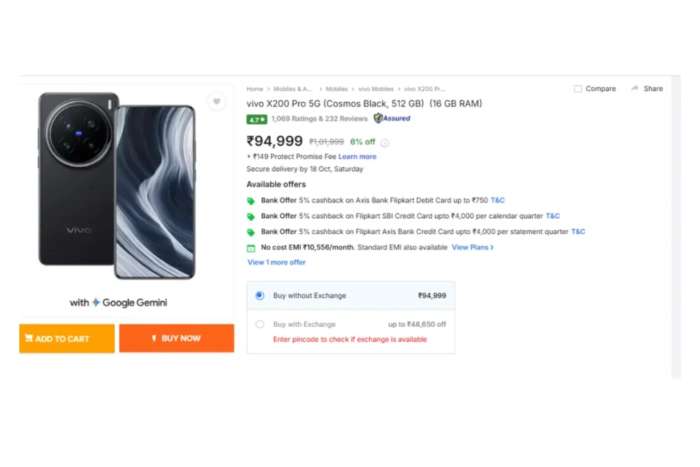Click the Flipkart Assured badge
This screenshot has height=467, width=700.
(x=392, y=118)
